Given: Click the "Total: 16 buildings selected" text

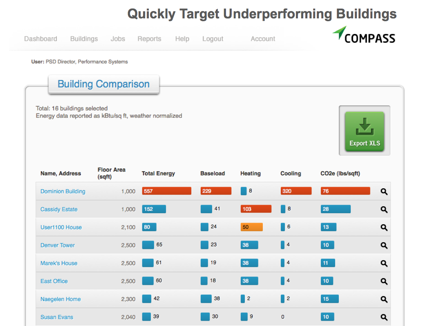Looking at the screenshot, I should (72, 108).
